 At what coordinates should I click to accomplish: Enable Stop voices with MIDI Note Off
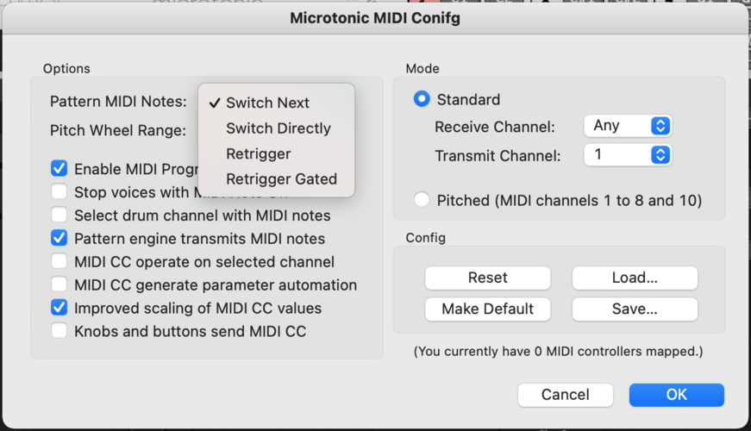(x=59, y=191)
